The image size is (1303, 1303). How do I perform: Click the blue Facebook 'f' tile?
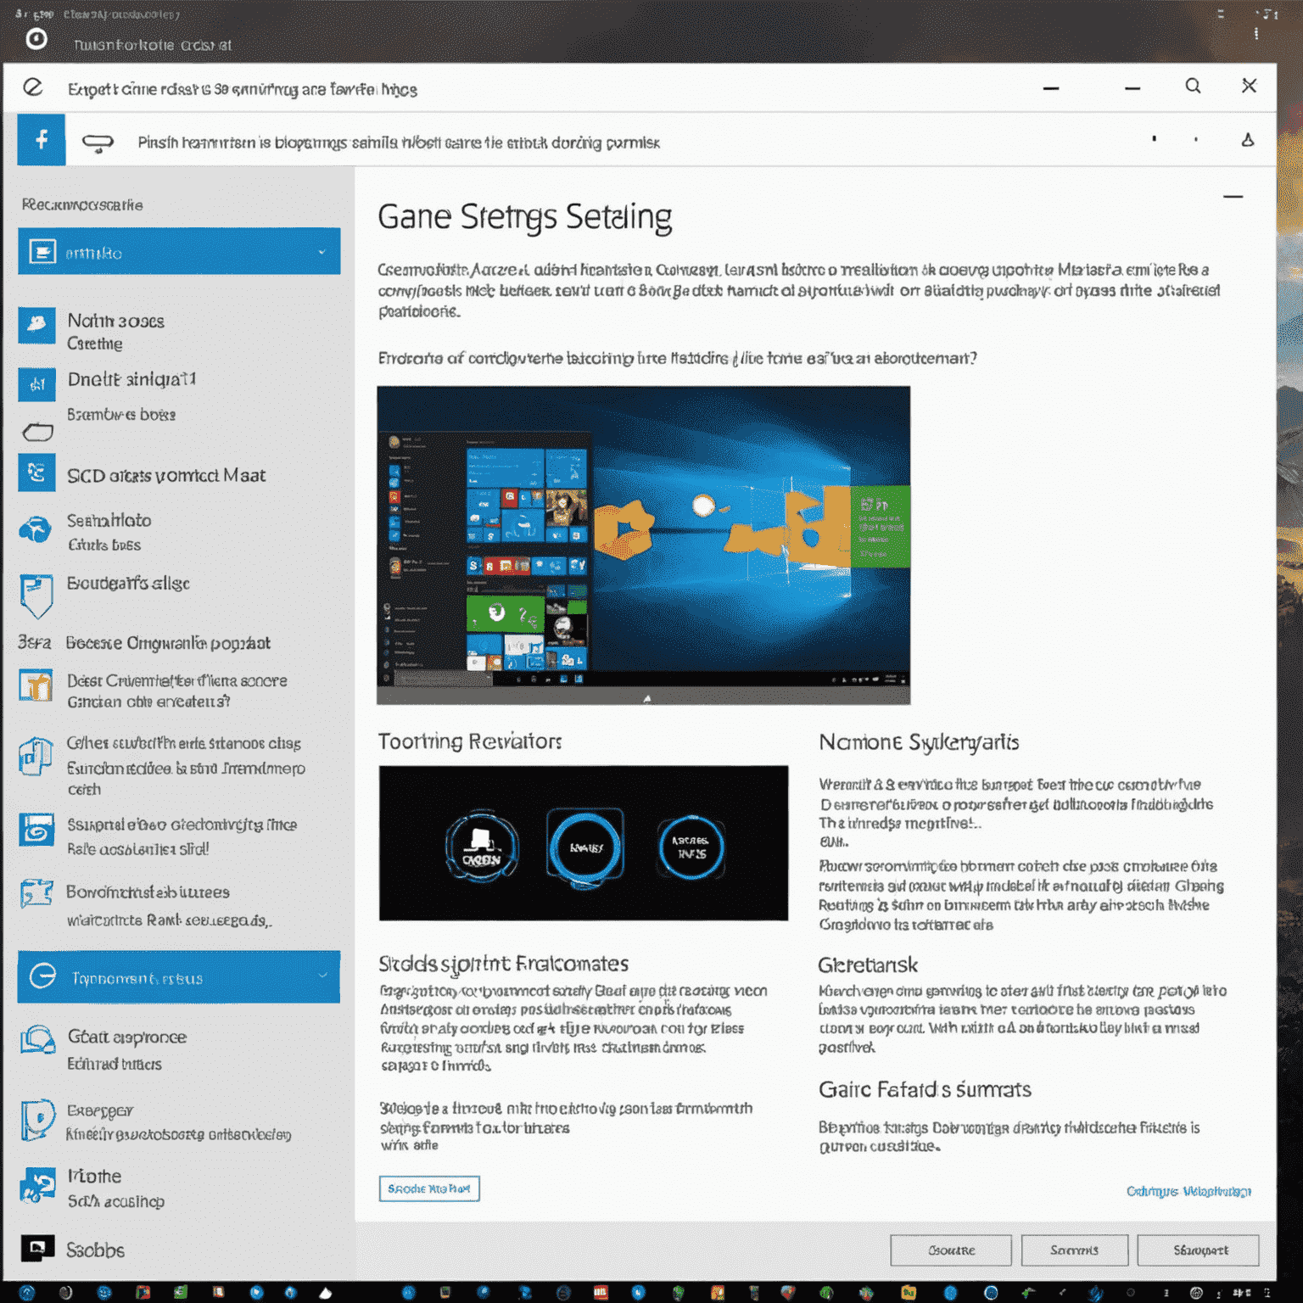click(41, 140)
